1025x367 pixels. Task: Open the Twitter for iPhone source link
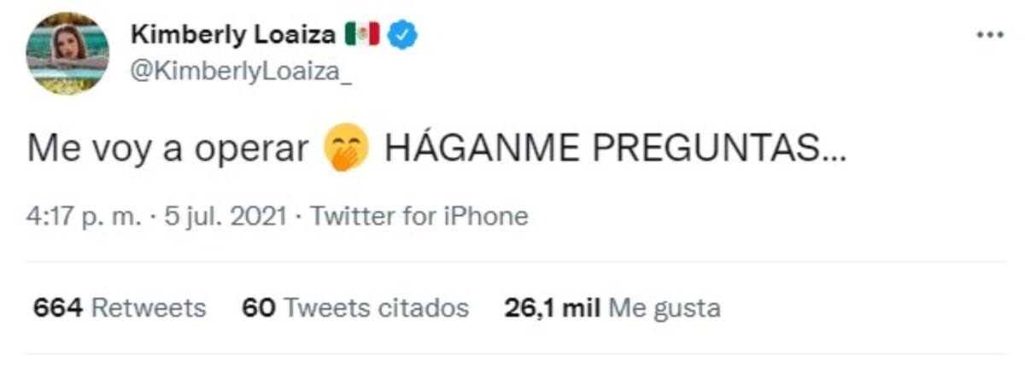click(419, 216)
